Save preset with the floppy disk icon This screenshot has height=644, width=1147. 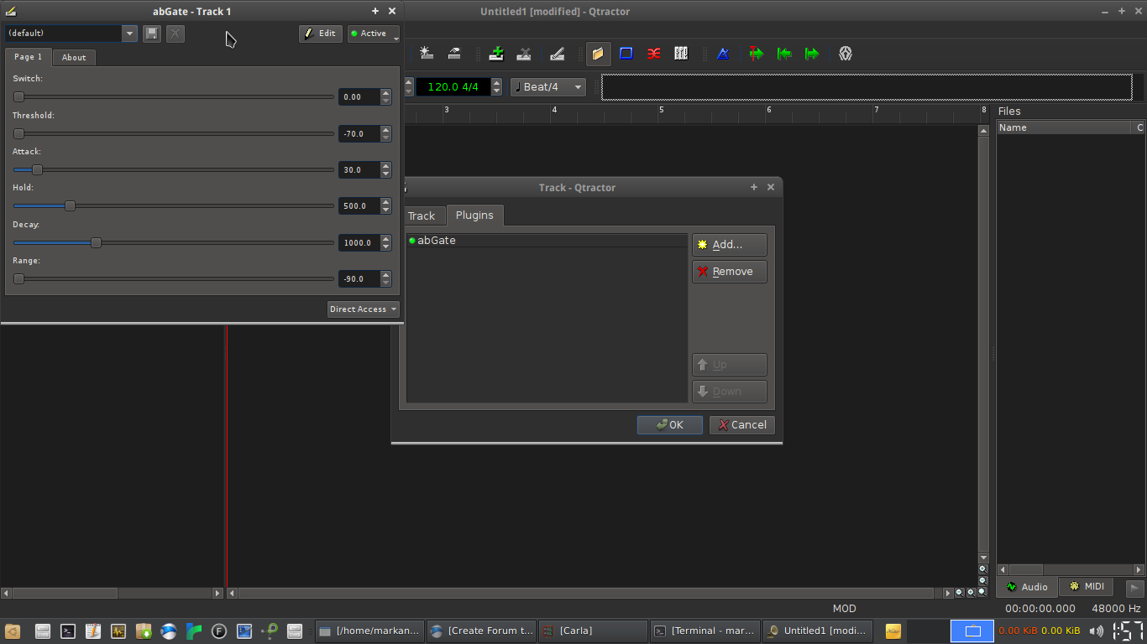(152, 34)
